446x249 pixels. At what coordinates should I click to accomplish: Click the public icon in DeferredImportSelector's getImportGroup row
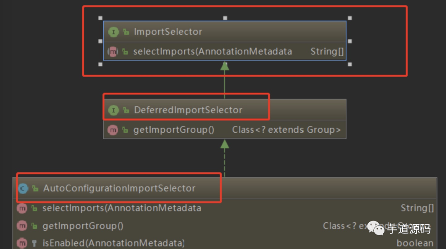pyautogui.click(x=125, y=130)
